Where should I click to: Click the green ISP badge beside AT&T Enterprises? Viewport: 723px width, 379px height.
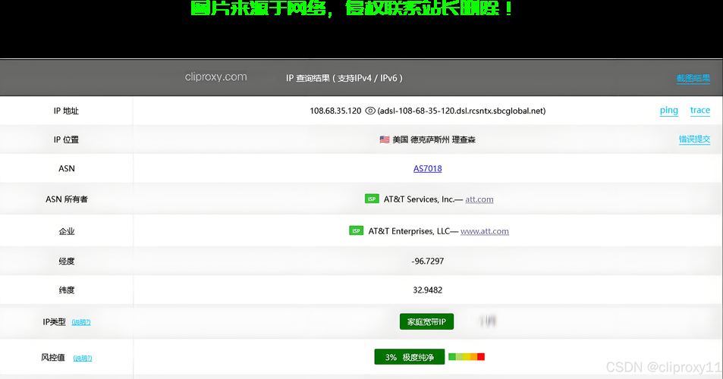pyautogui.click(x=356, y=230)
